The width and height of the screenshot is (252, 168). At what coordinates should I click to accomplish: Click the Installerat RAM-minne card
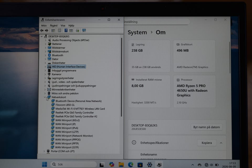pyautogui.click(x=149, y=91)
